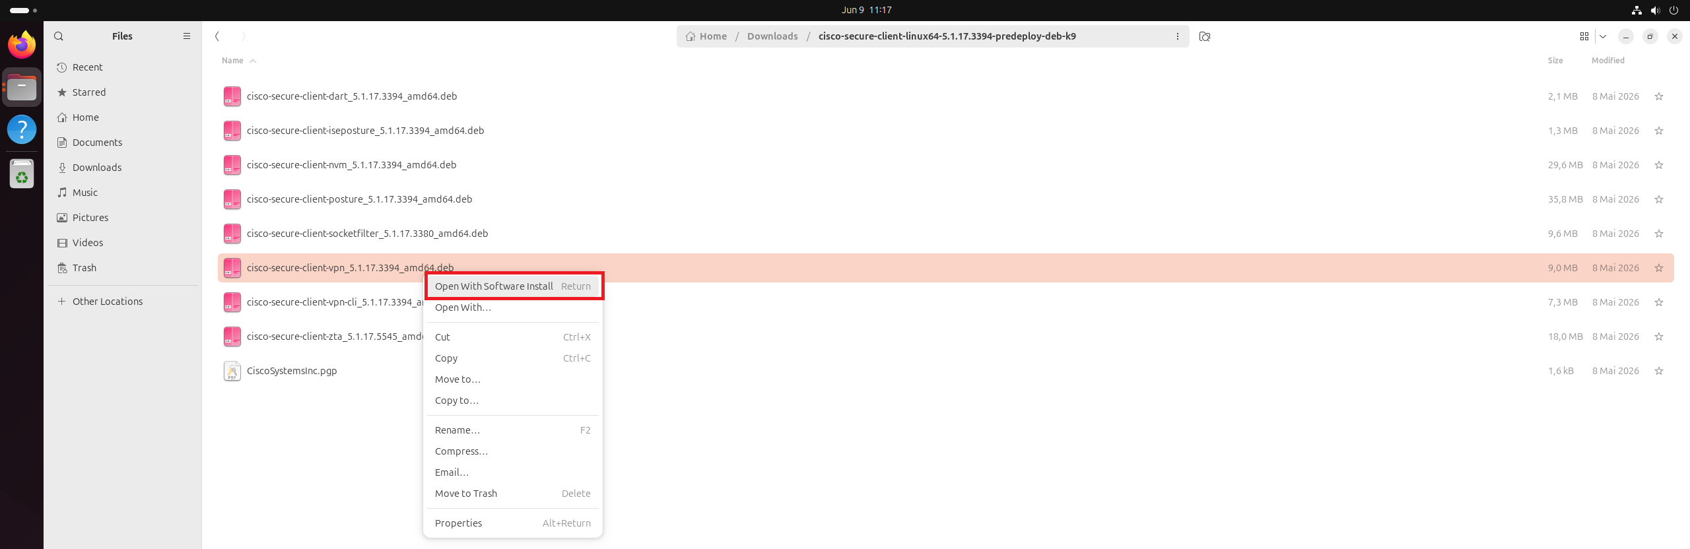Image resolution: width=1690 pixels, height=549 pixels.
Task: Sort by the Modified column header
Action: click(1607, 61)
